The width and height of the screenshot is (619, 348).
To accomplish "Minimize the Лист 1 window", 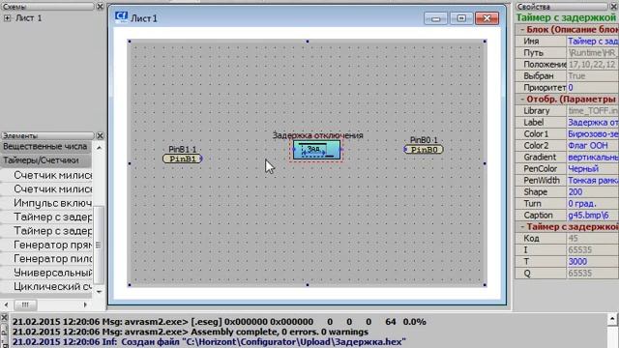I will (435, 18).
